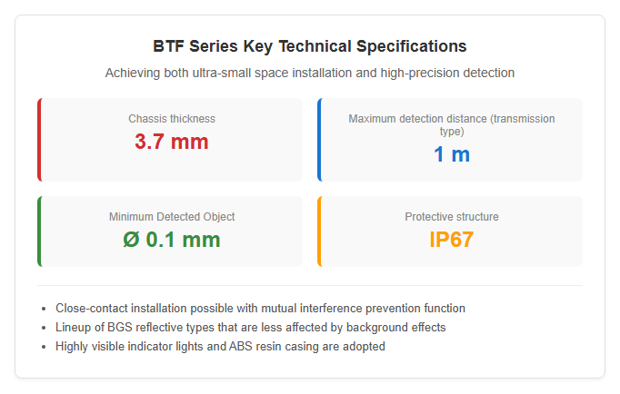
Task: Click the horizontal divider line above bullets
Action: [x=310, y=285]
